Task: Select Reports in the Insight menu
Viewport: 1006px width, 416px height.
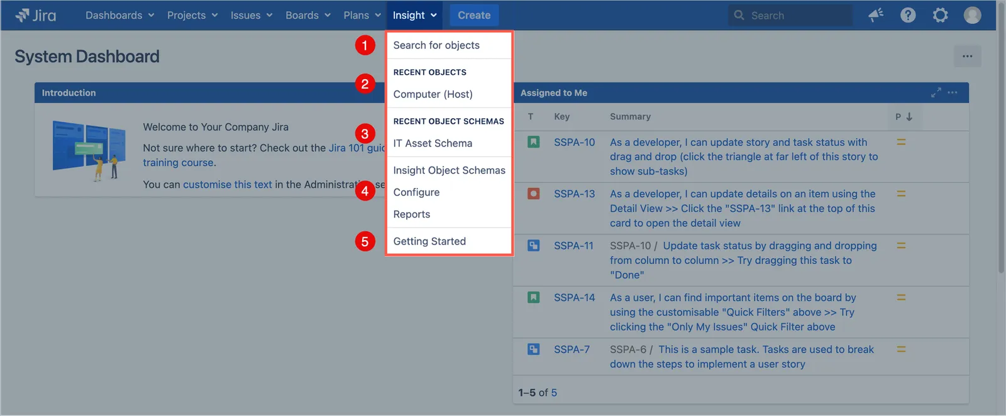Action: click(x=449, y=214)
